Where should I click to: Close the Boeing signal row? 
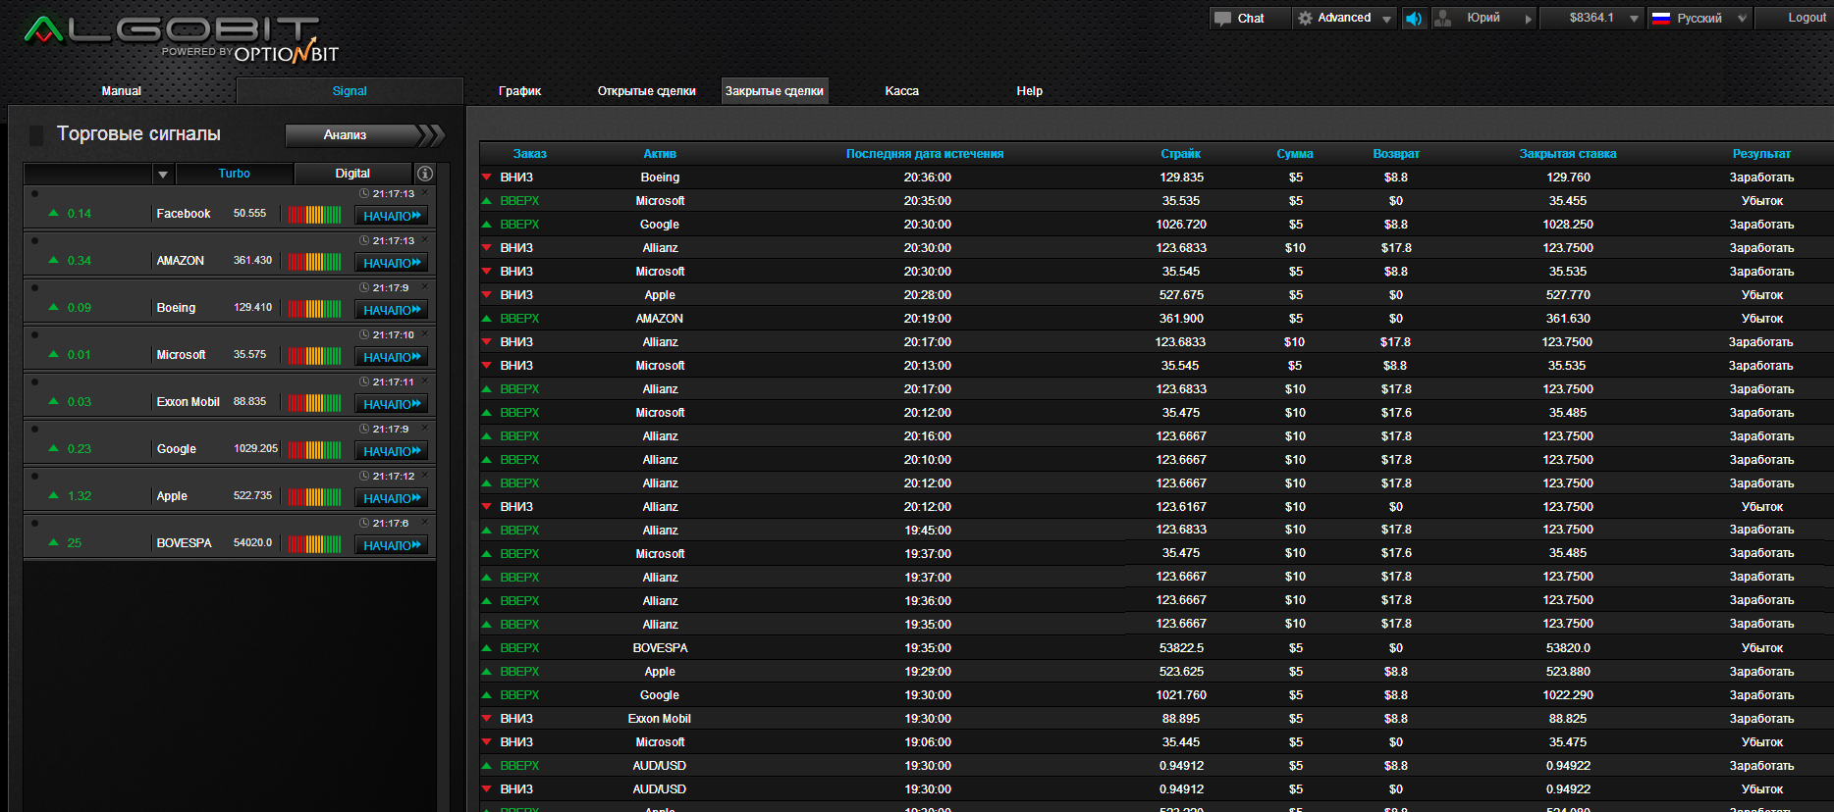tap(425, 287)
